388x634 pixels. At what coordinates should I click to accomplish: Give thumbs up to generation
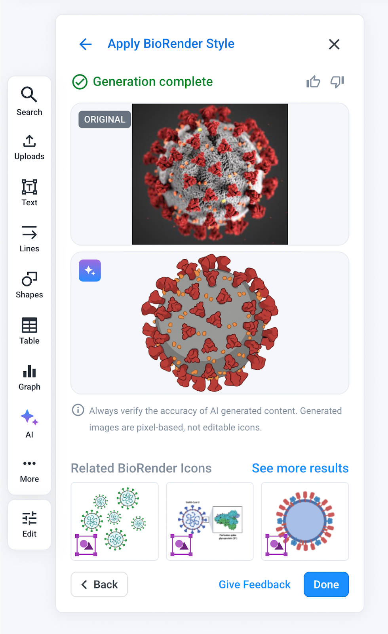click(313, 82)
